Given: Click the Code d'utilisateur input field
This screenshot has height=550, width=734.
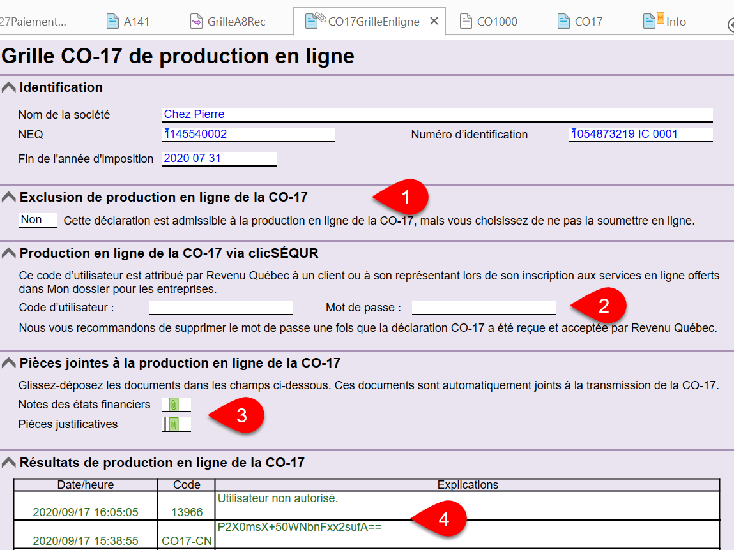Looking at the screenshot, I should point(220,308).
